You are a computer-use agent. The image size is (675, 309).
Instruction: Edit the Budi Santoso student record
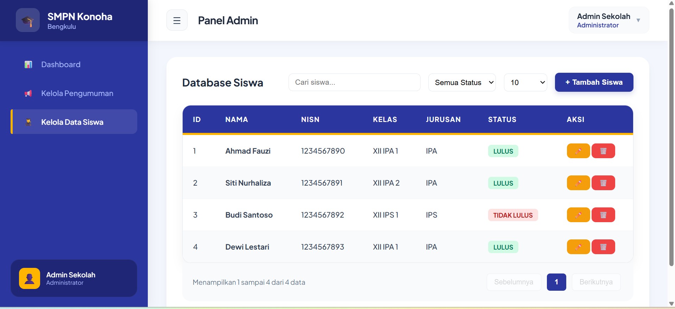(578, 215)
